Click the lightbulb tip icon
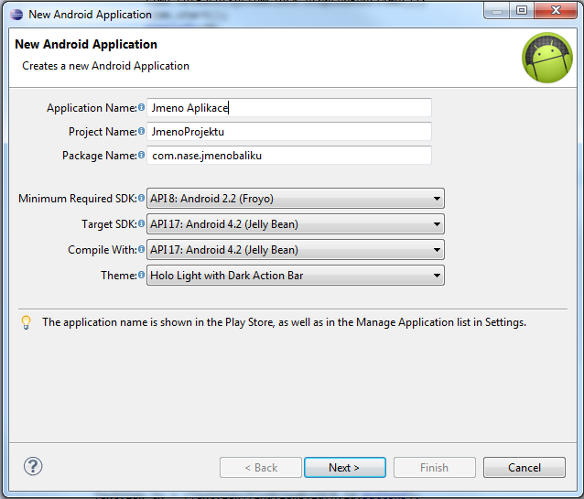This screenshot has width=584, height=499. click(x=26, y=322)
